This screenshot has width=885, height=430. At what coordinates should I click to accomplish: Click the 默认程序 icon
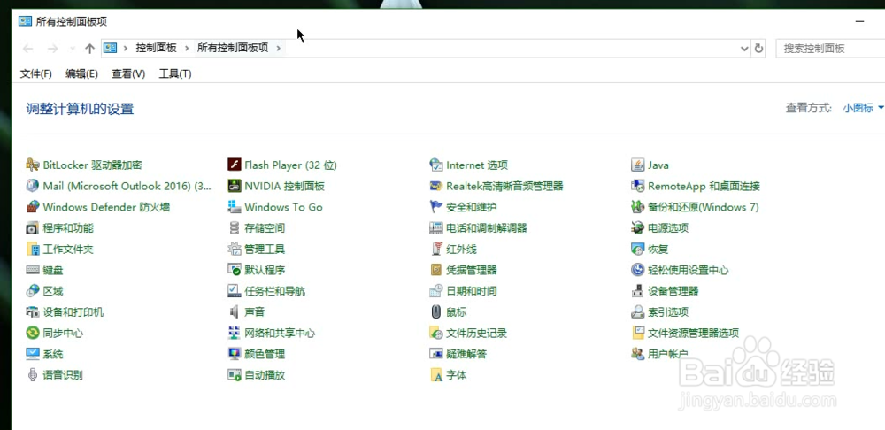coord(235,270)
